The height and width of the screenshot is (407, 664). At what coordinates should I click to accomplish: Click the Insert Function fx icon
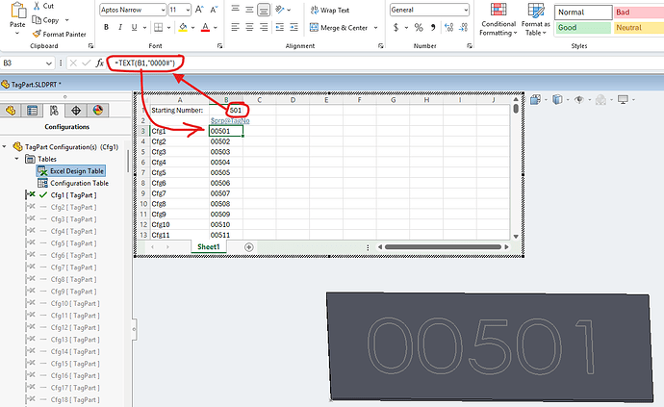click(x=99, y=64)
